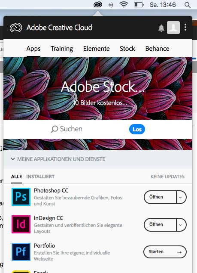The image size is (197, 273).
Task: Click the Portfolio Pf icon
Action: [x=21, y=252]
